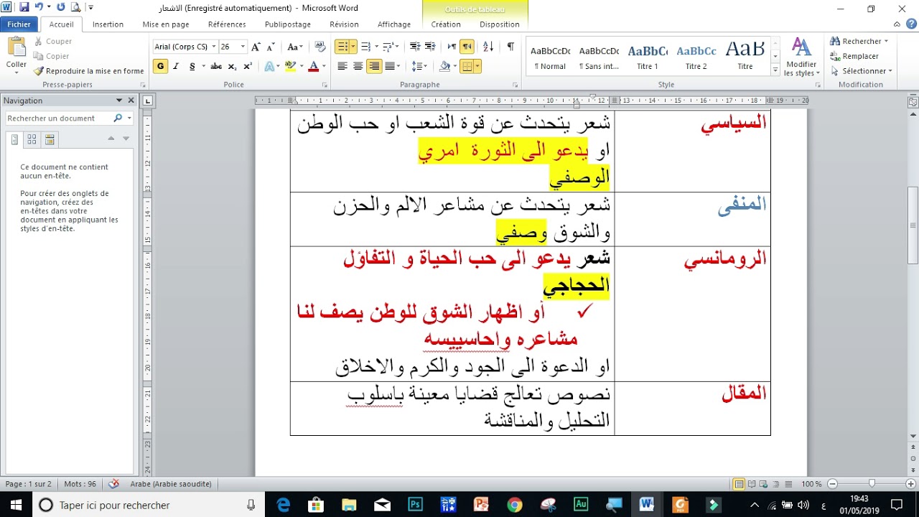Click the grow font size icon
The width and height of the screenshot is (919, 517).
click(256, 47)
